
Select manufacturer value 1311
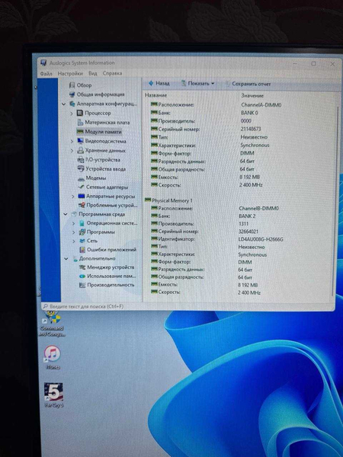243,224
